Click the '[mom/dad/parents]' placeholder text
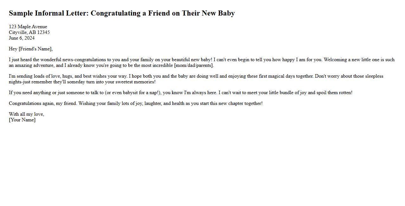 (194, 65)
